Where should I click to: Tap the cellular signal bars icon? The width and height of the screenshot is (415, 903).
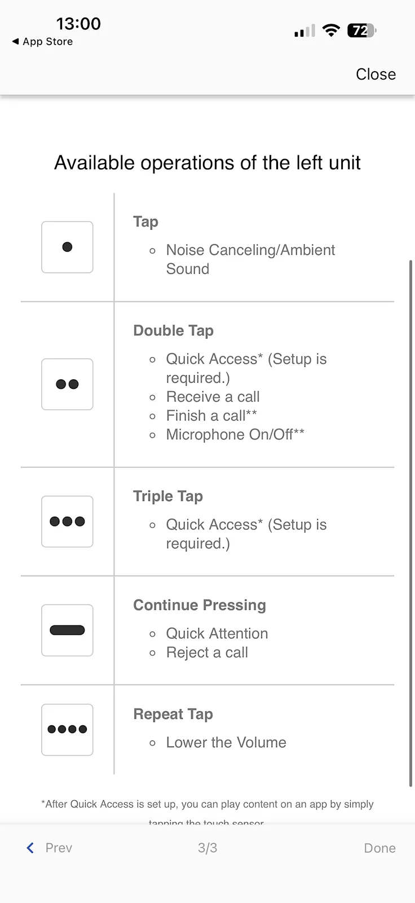coord(304,31)
